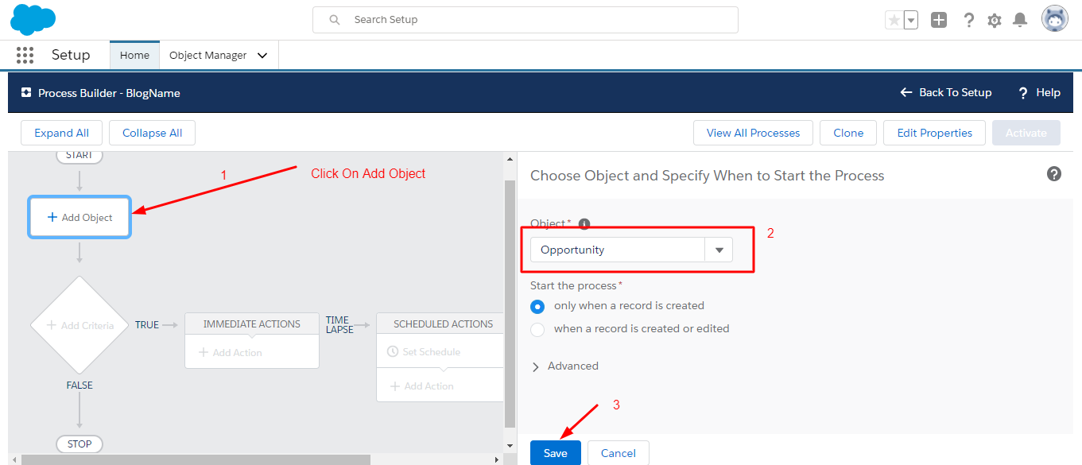Click the Clone button
1082x465 pixels.
848,133
